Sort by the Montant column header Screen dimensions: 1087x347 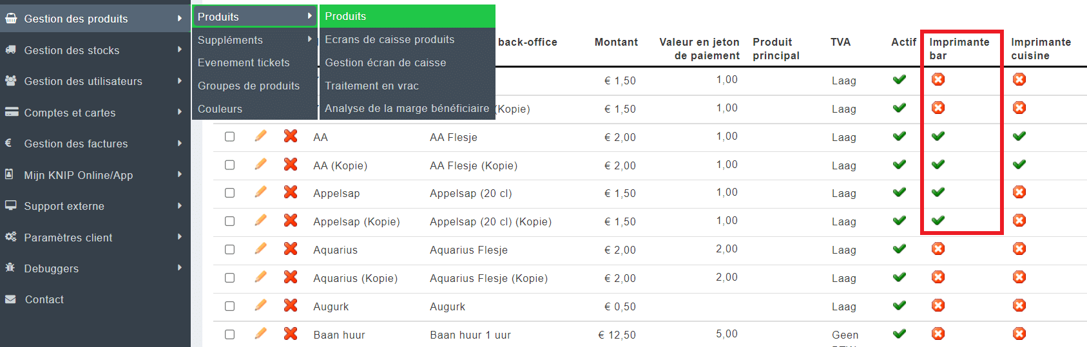[616, 42]
